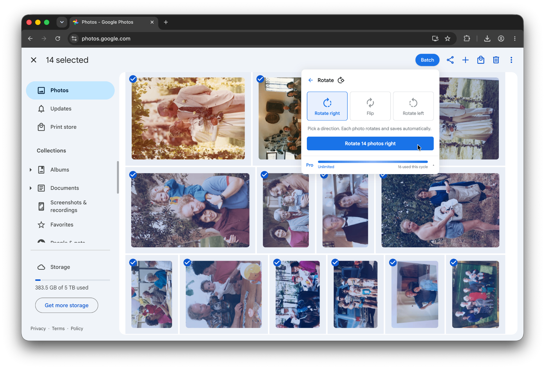The image size is (545, 369).
Task: Go forward in browser history
Action: [44, 39]
